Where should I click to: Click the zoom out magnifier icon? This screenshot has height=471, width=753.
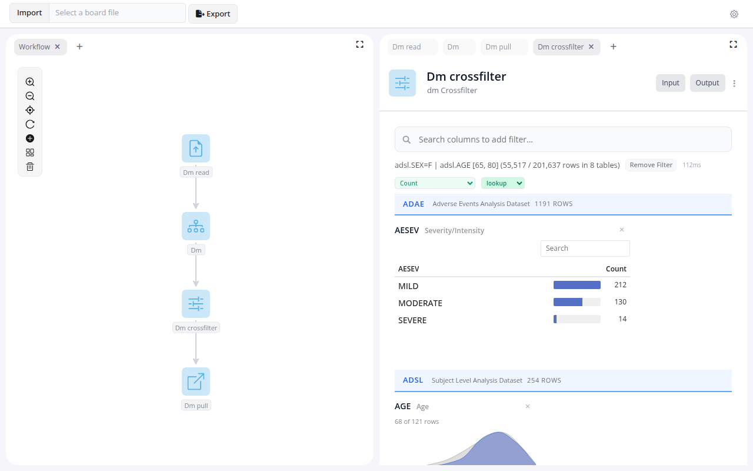[x=30, y=96]
